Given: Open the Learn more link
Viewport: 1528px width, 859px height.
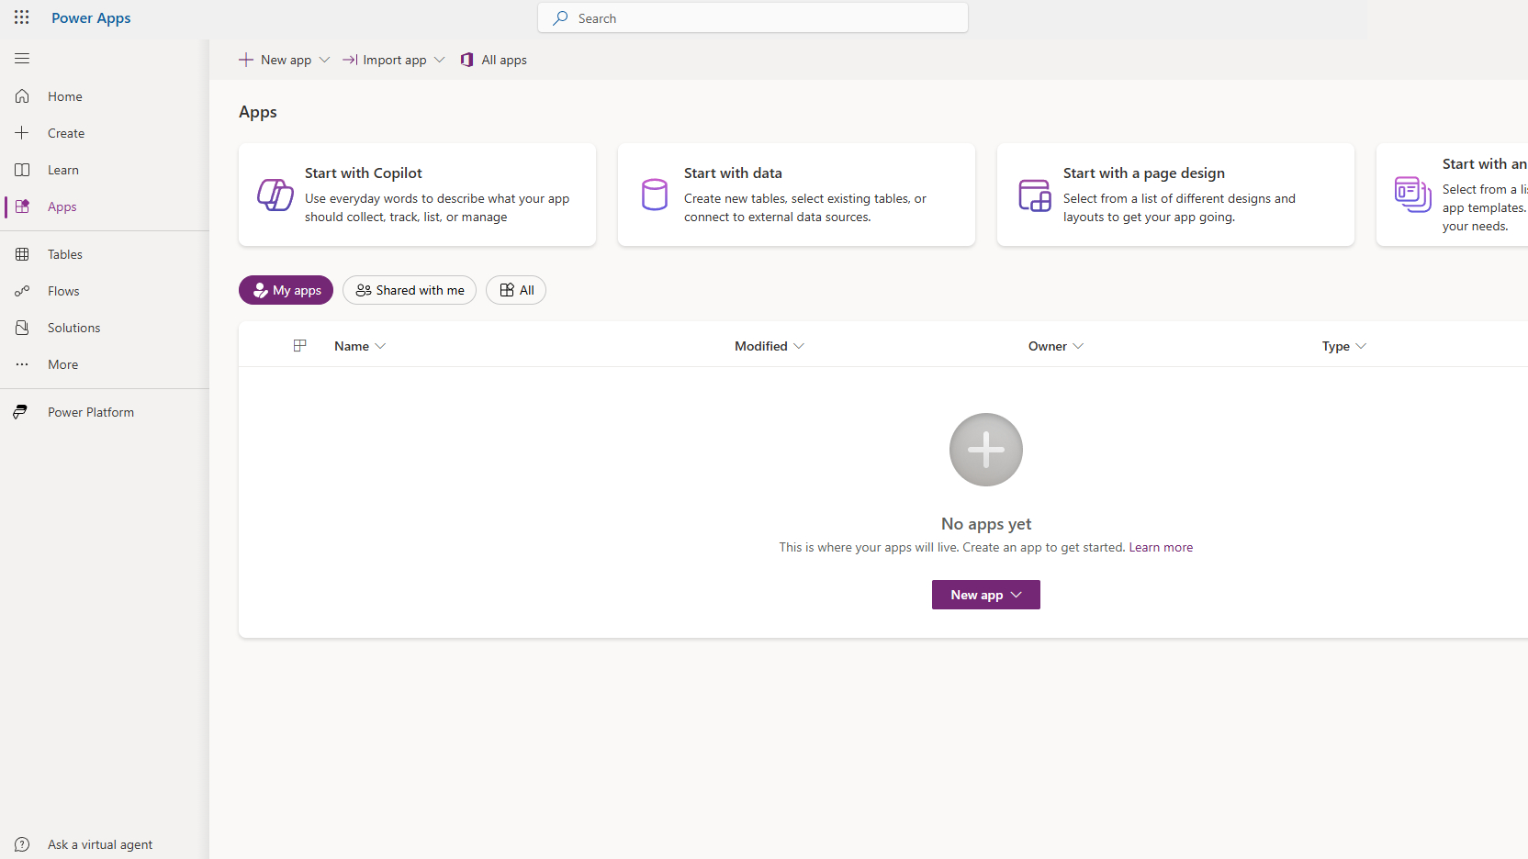Looking at the screenshot, I should [1161, 547].
